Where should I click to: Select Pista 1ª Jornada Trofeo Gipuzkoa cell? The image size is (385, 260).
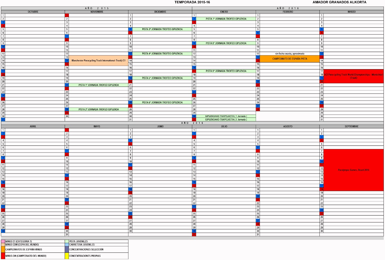99,85
